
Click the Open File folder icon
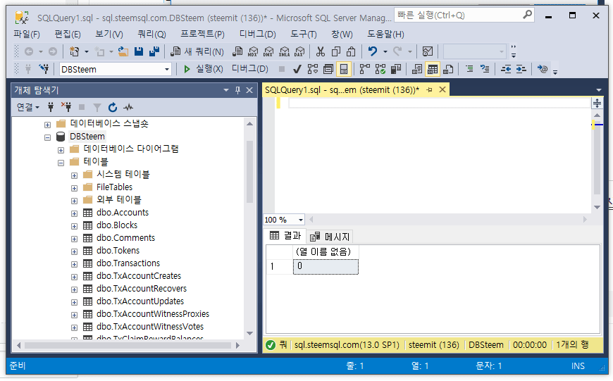pyautogui.click(x=123, y=51)
